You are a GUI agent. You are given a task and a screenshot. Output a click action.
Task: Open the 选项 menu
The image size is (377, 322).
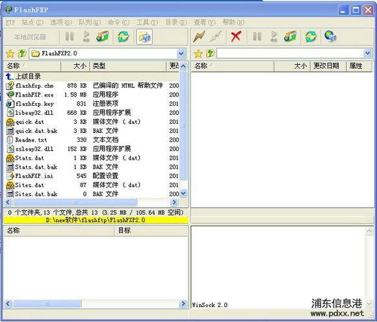coord(61,23)
